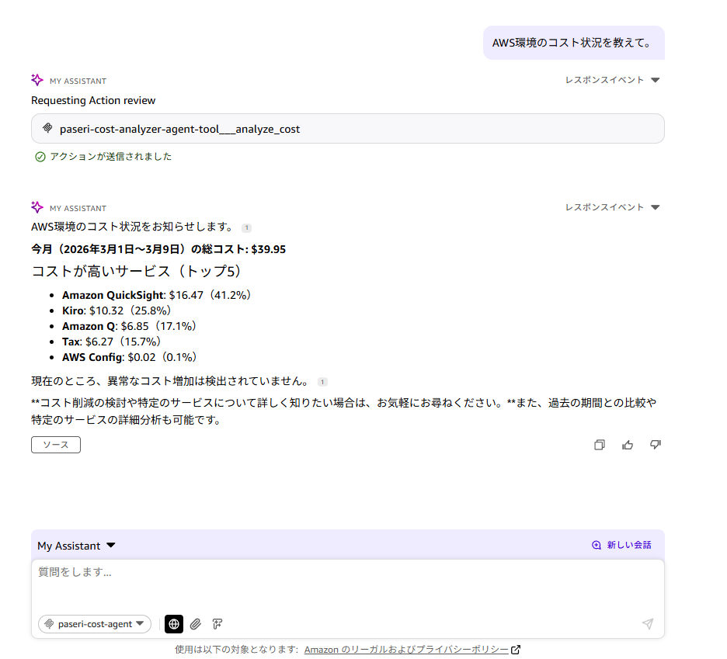Expand レスポンスイベント on the cost summary message
727x659 pixels.
point(612,207)
